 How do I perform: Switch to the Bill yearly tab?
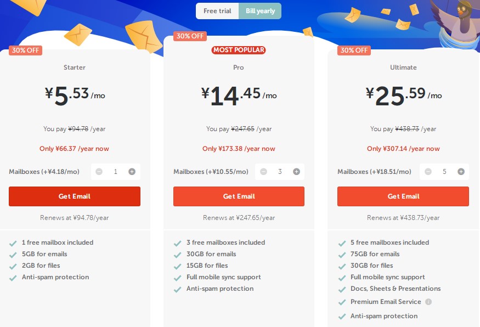tap(260, 10)
